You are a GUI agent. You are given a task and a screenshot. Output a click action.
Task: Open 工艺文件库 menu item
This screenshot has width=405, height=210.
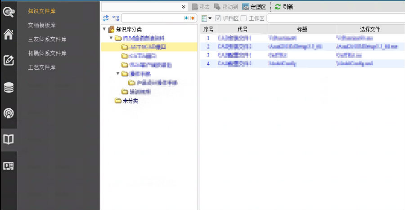[x=42, y=67]
